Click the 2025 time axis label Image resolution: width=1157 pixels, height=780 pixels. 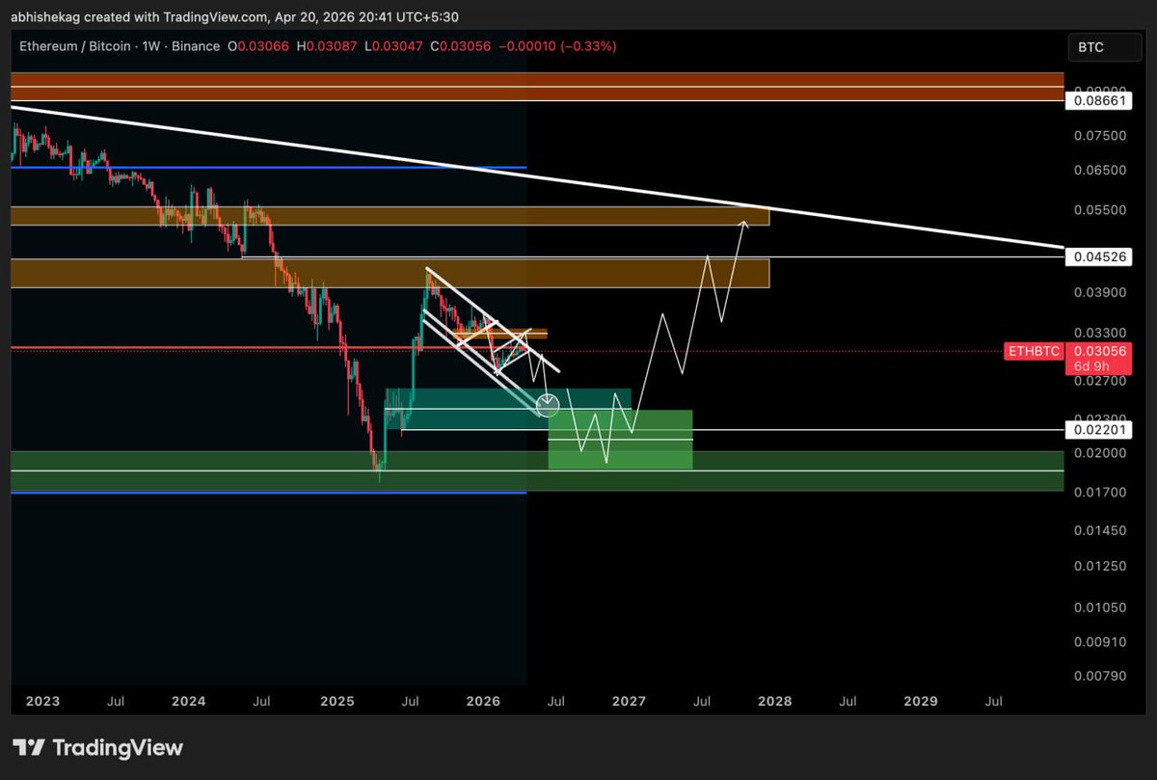pos(336,701)
